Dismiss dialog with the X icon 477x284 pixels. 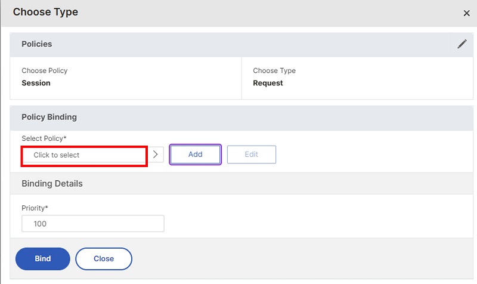click(x=466, y=13)
